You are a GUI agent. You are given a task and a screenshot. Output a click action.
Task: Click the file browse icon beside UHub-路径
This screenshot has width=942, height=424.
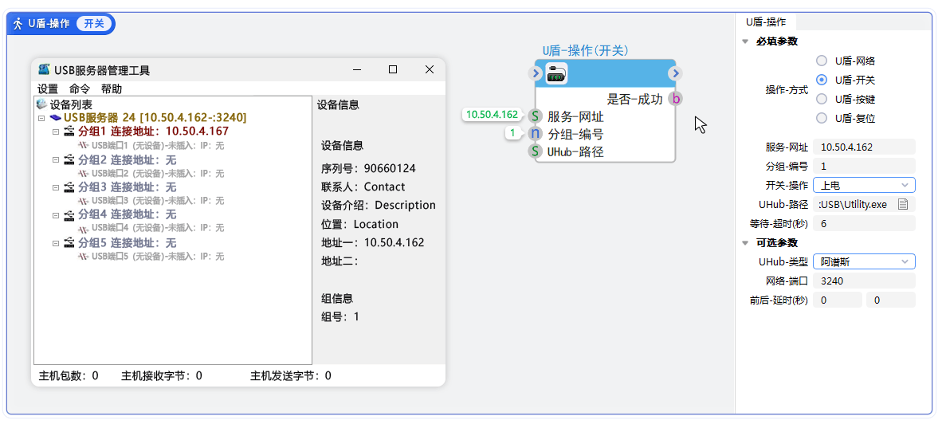click(903, 205)
